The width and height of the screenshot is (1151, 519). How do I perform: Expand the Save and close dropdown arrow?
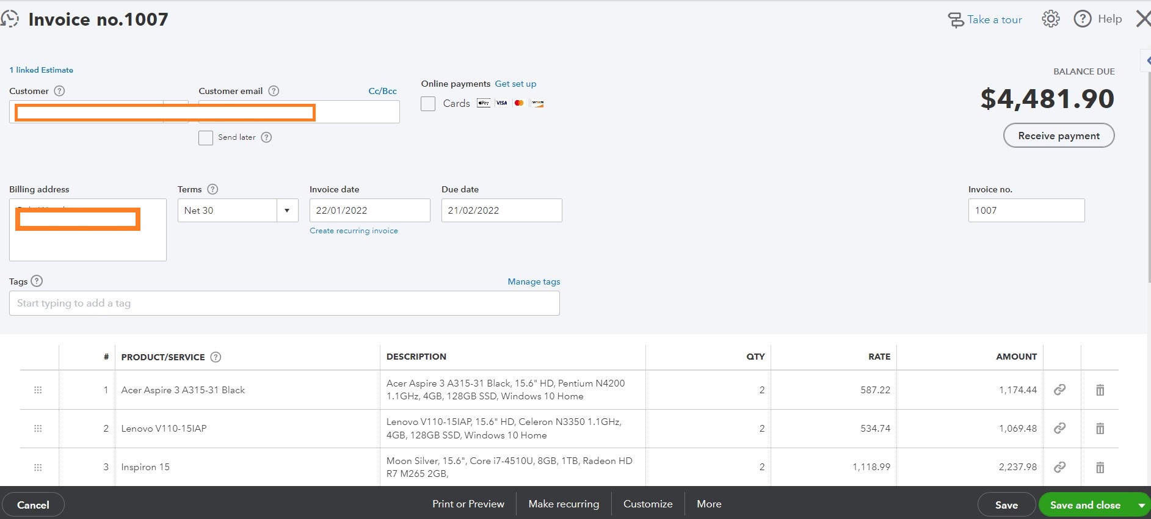[1141, 506]
